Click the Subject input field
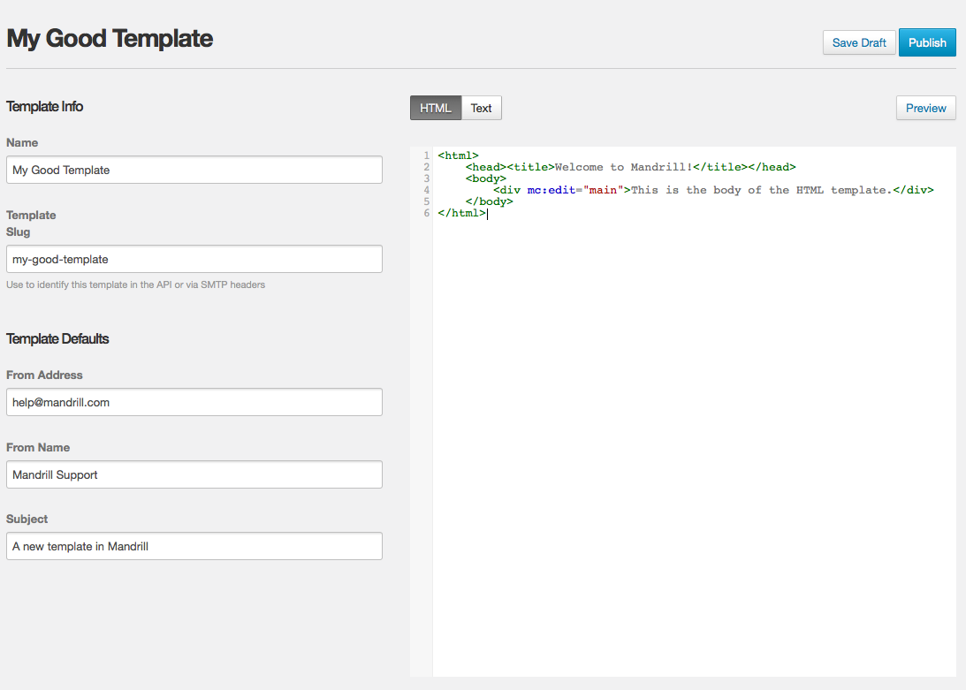Image resolution: width=966 pixels, height=690 pixels. 194,546
